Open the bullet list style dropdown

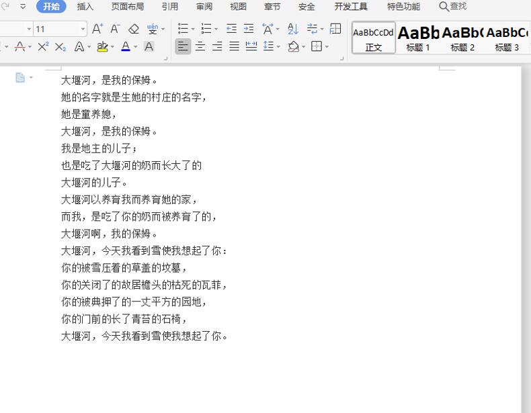[193, 29]
